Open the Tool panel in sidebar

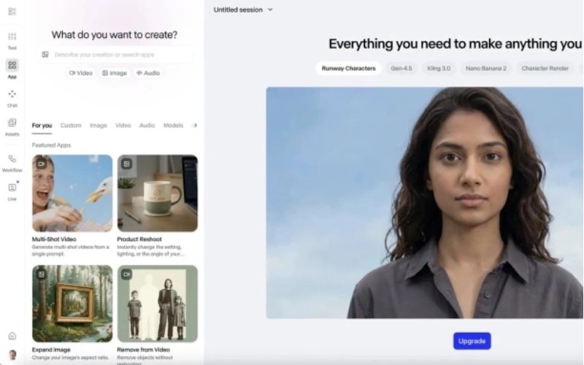[12, 39]
